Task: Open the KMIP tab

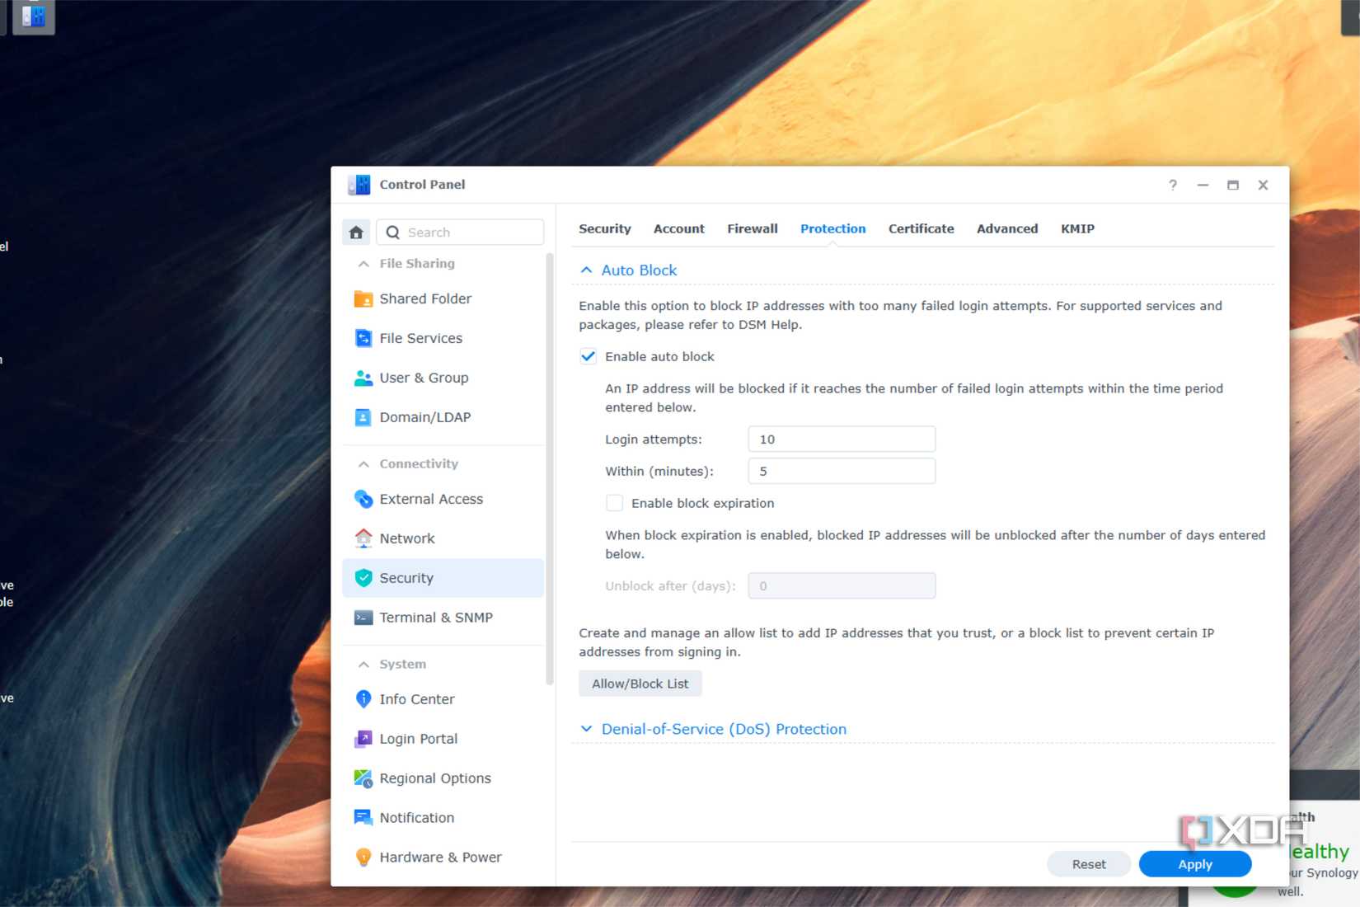Action: [x=1077, y=228]
